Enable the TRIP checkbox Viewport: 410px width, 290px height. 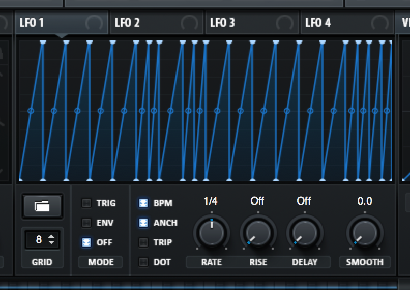143,242
